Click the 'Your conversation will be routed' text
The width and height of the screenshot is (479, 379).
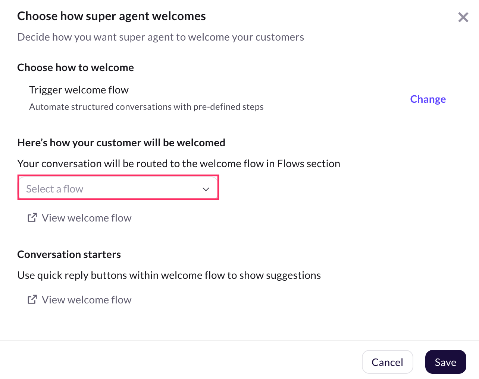click(179, 163)
